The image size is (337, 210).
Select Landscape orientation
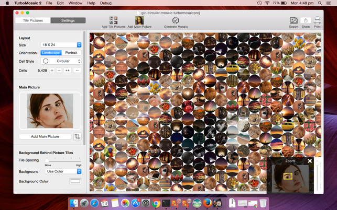(x=51, y=53)
